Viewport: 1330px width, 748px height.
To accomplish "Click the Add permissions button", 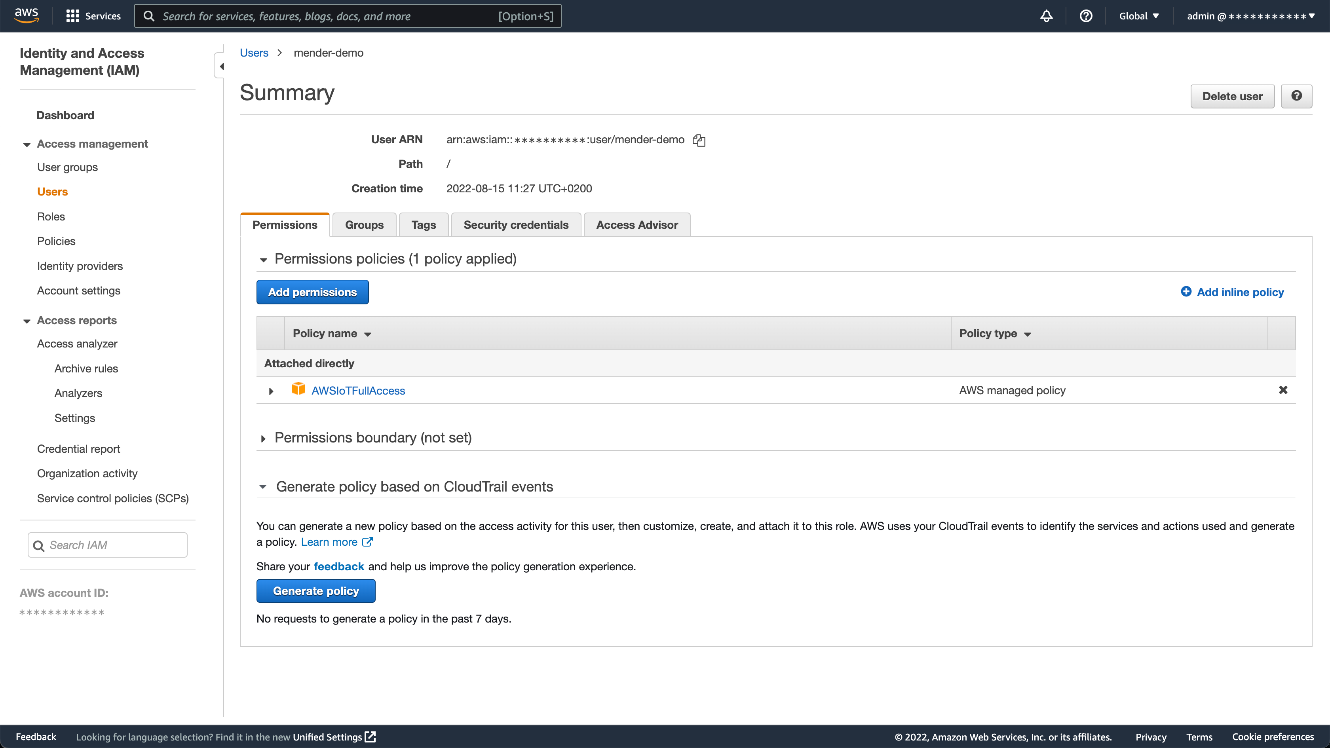I will tap(312, 292).
